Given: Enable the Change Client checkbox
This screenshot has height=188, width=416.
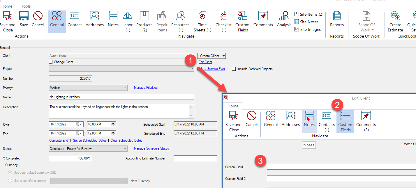Looking at the screenshot, I should (x=50, y=62).
